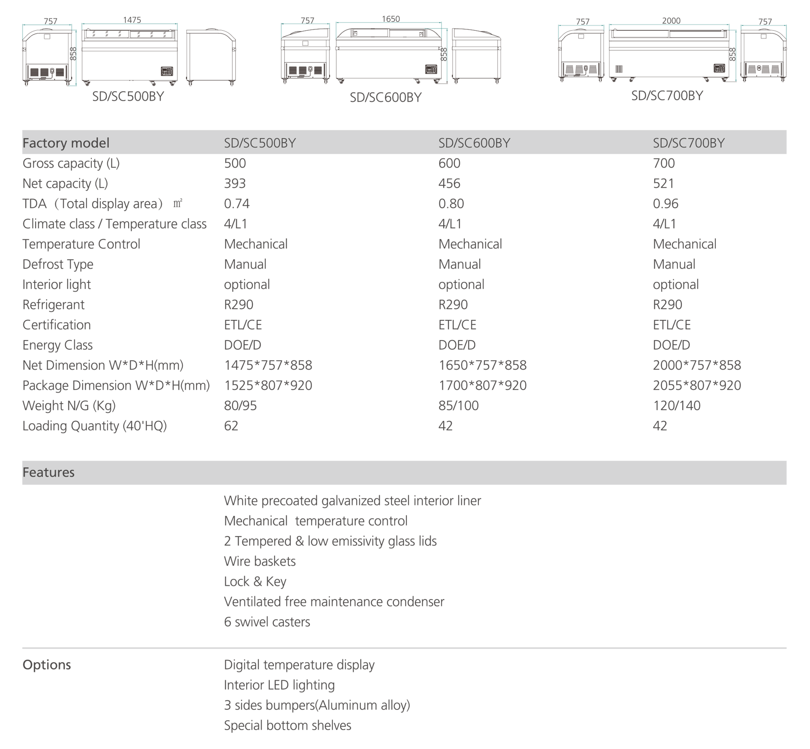This screenshot has height=749, width=810.
Task: Click the SD/SC700BY model text
Action: point(688,143)
